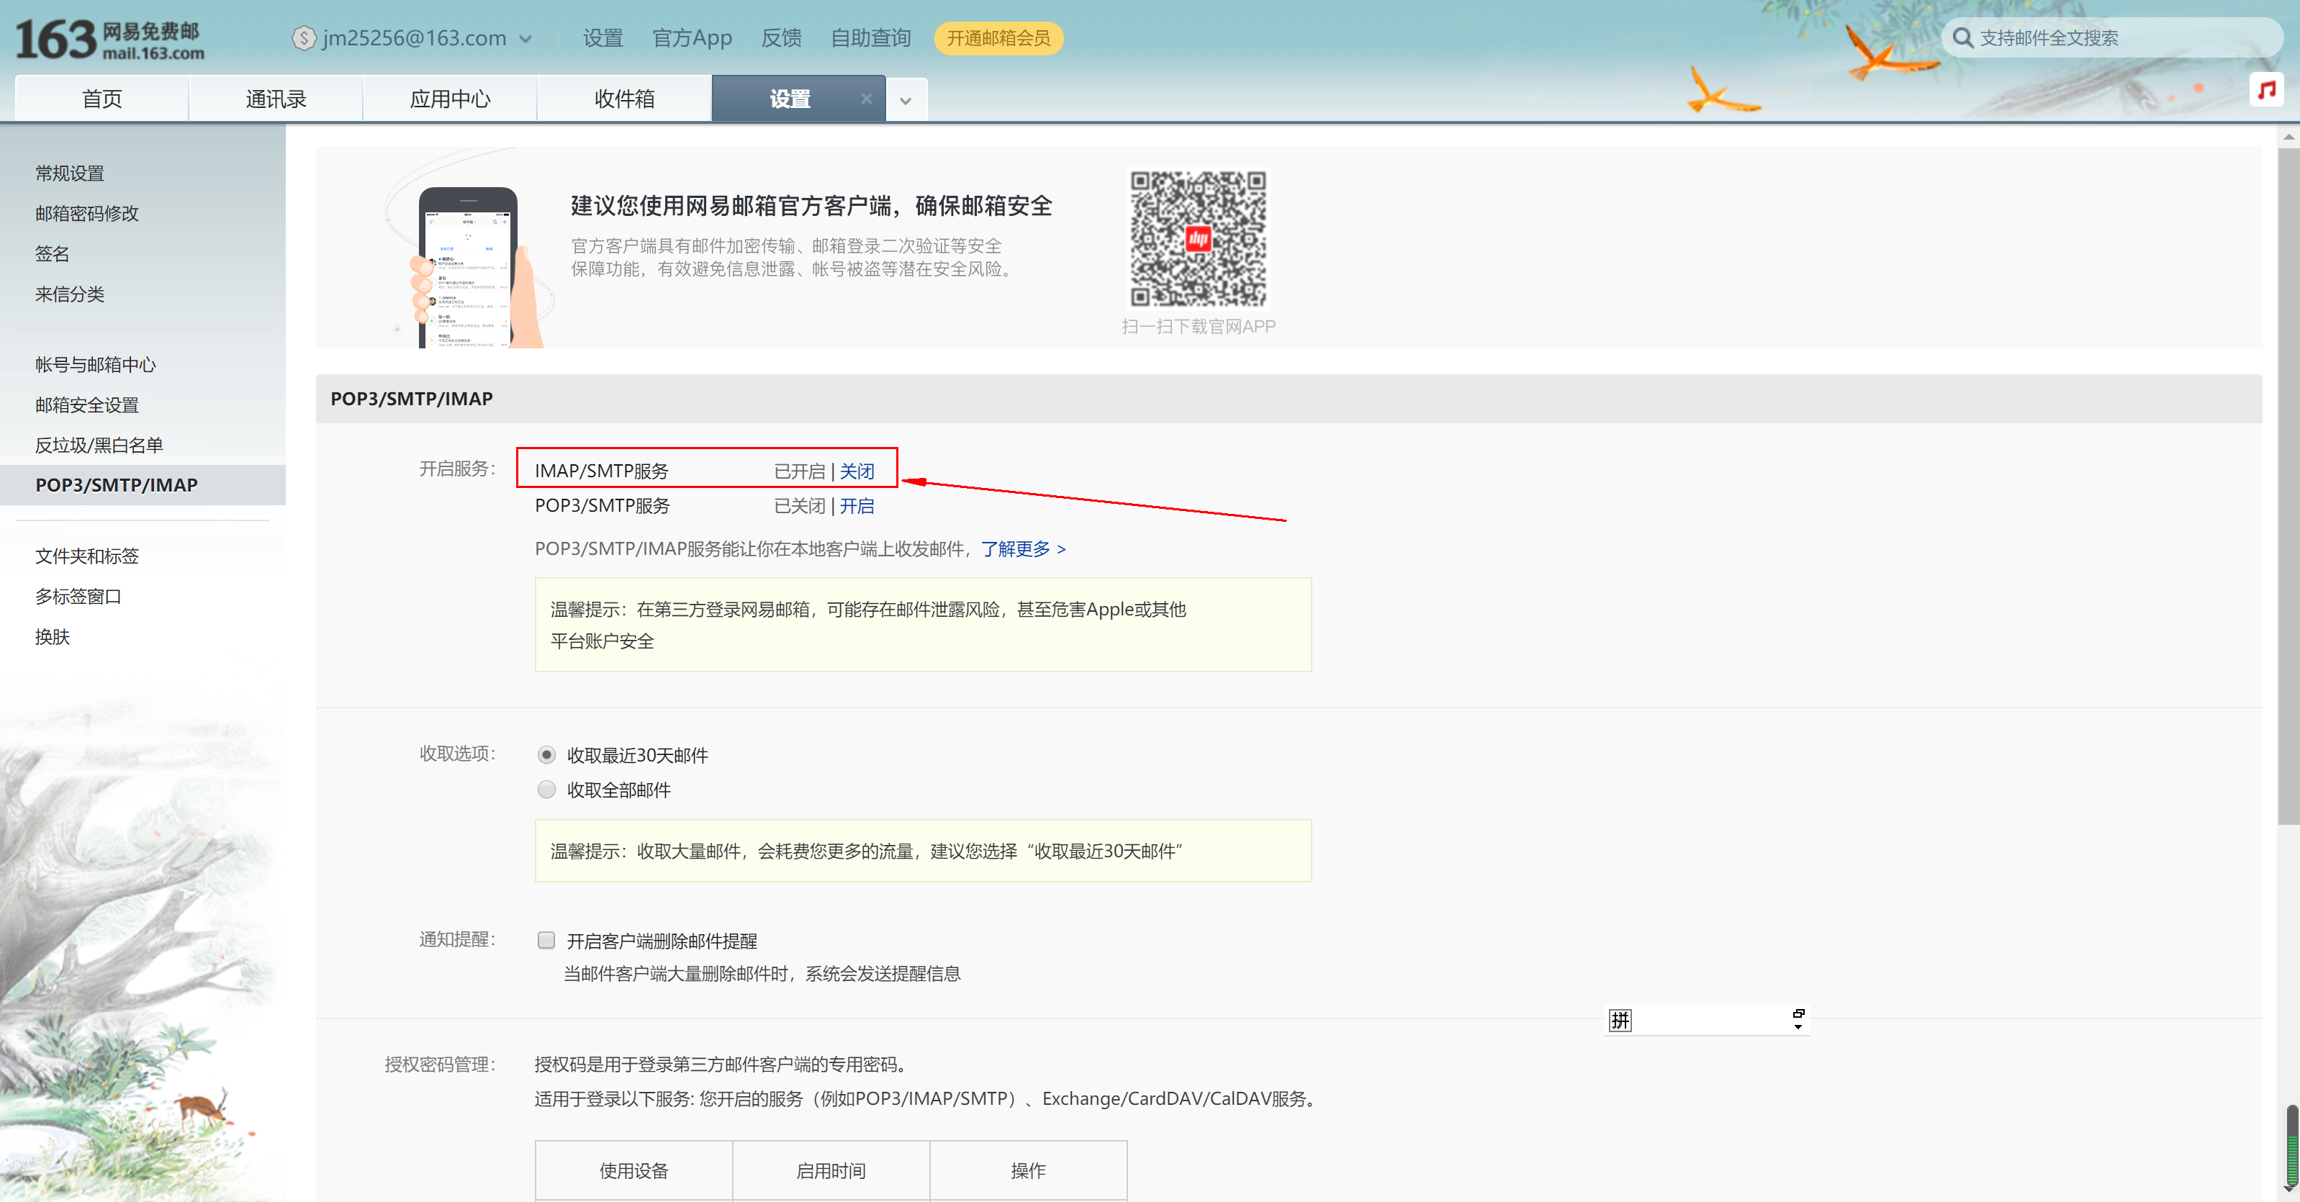Select 来信分类 in the sidebar
2300x1202 pixels.
(70, 294)
